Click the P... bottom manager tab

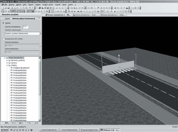tap(7, 123)
